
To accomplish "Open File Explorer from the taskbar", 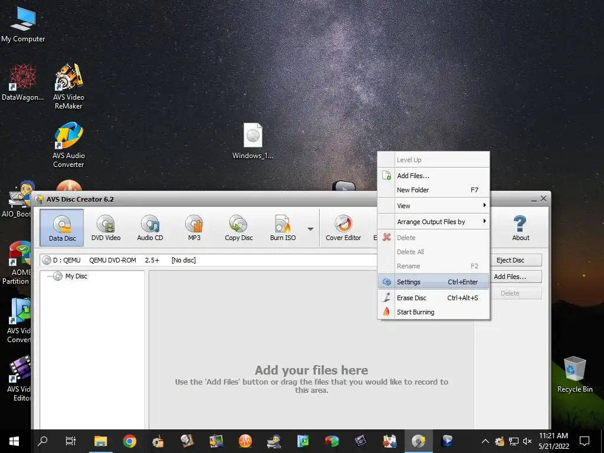I will tap(100, 441).
